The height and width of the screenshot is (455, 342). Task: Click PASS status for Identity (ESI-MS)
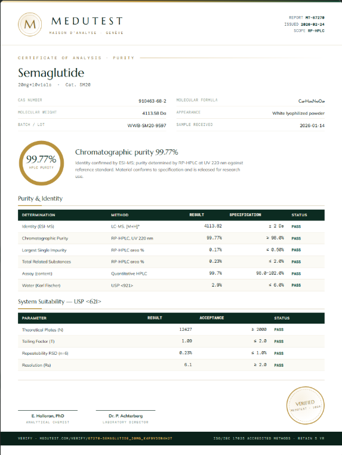[x=296, y=227]
